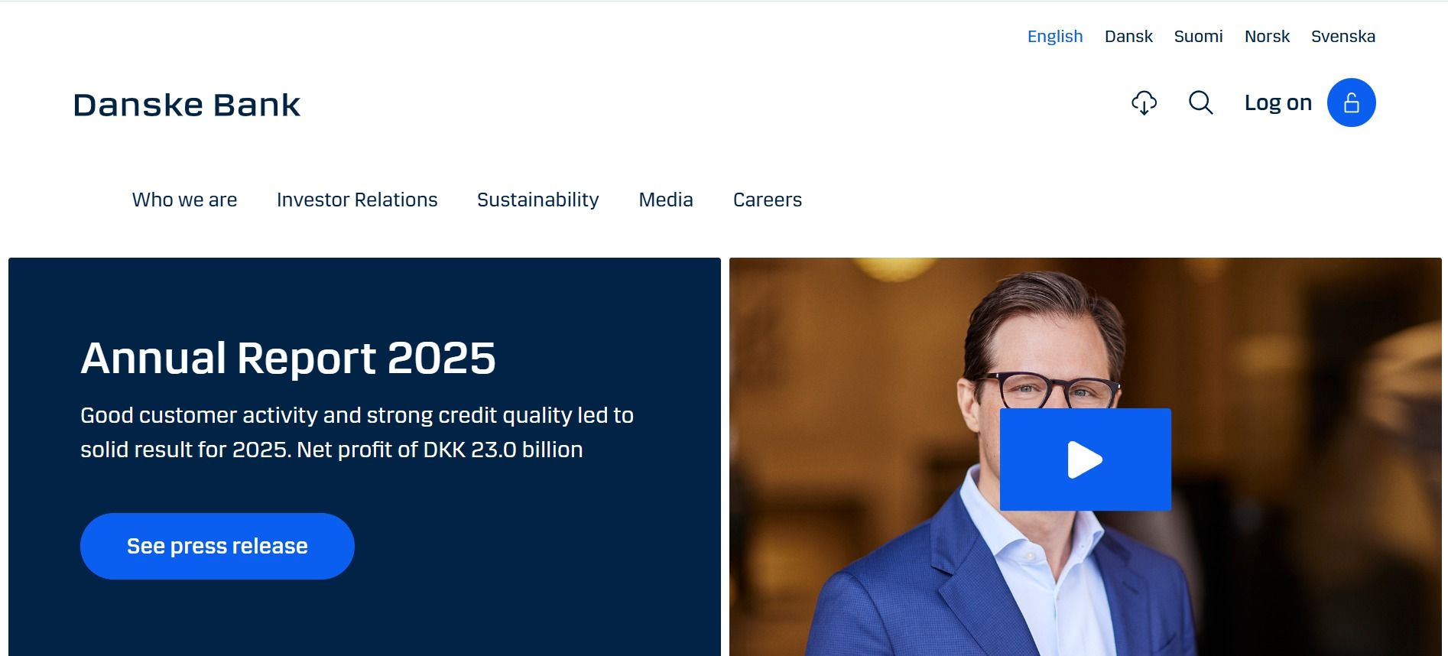This screenshot has width=1448, height=656.
Task: Select the English language option
Action: point(1055,36)
